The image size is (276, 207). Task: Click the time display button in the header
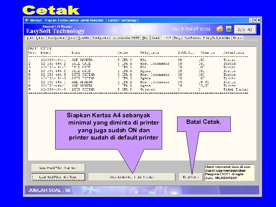pos(245,30)
